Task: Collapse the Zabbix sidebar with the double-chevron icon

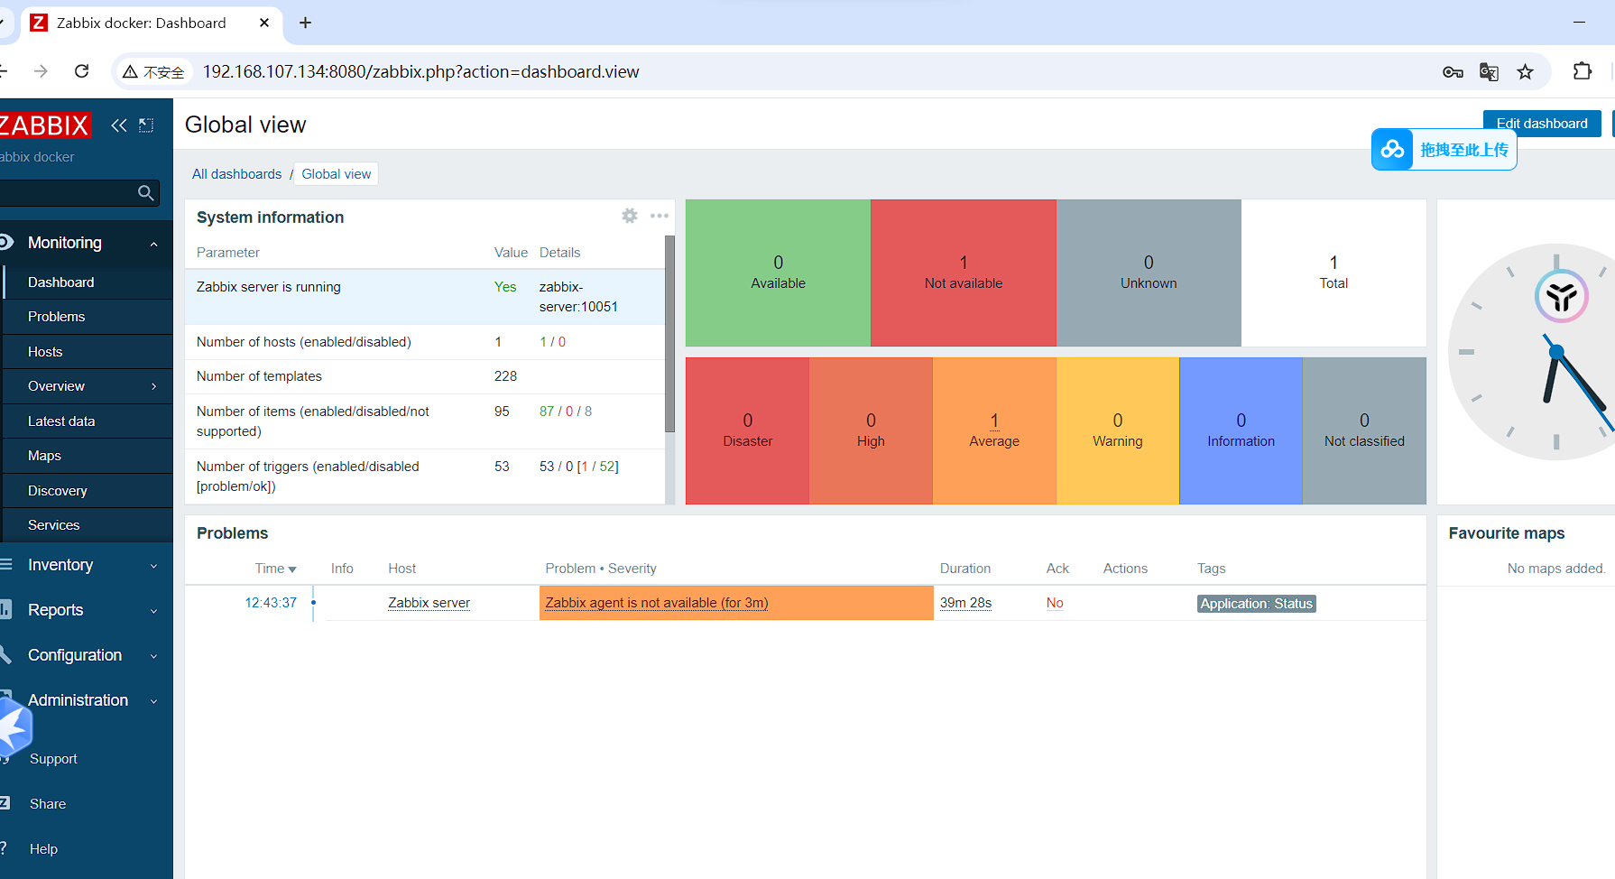Action: 119,125
